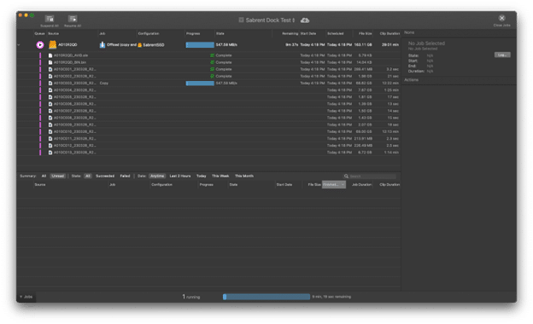Filter the history by Failed state
This screenshot has width=533, height=324.
pos(125,176)
